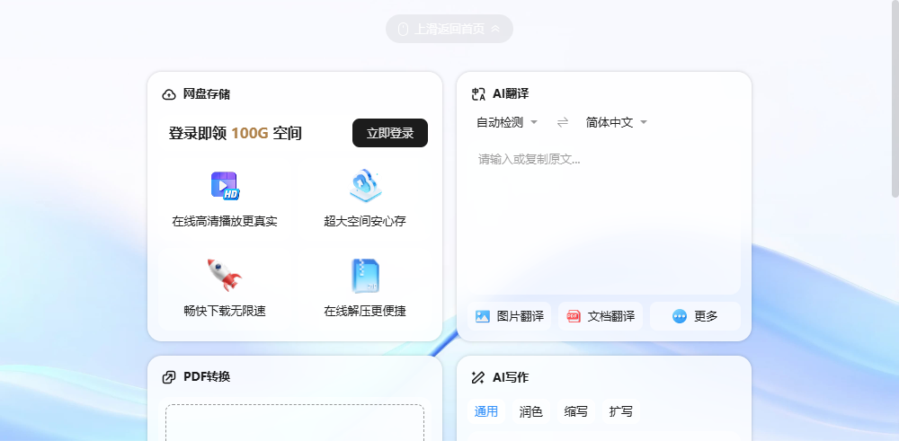Select the 通用 tab

coord(486,411)
